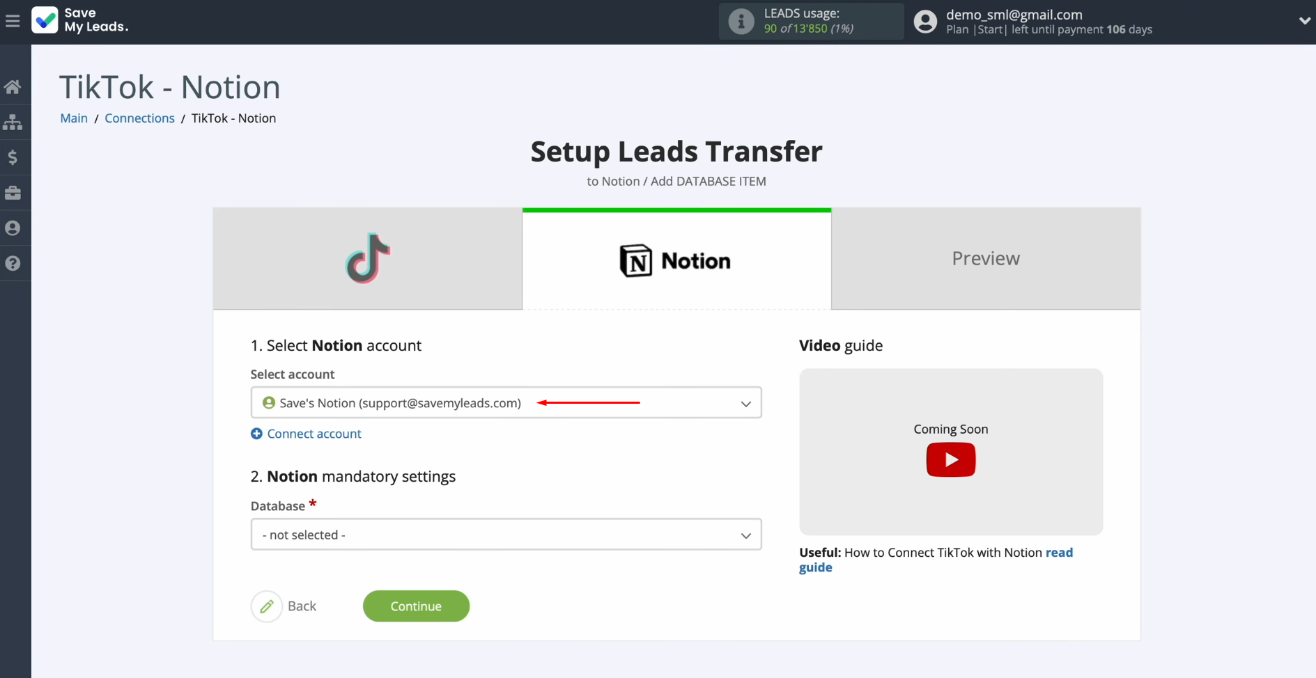Click the TikTok - Notion page heading
This screenshot has width=1316, height=678.
[x=170, y=87]
